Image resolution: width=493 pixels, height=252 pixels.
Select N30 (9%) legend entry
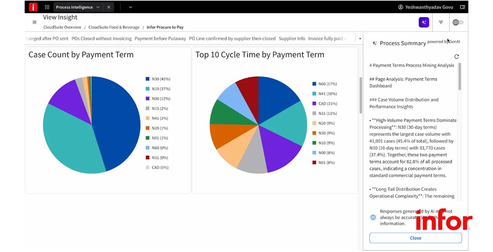tap(323, 133)
